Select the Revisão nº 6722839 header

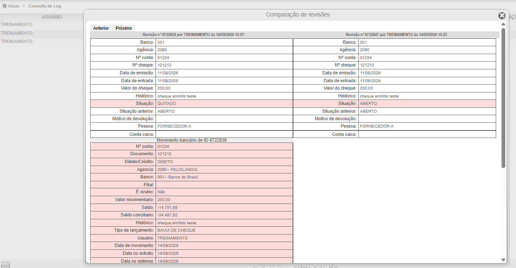193,35
